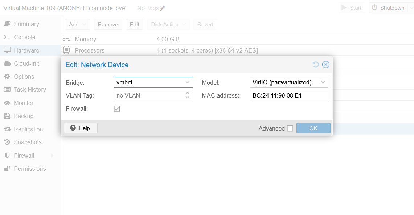Click the Revert button
414x215 pixels.
pos(205,25)
